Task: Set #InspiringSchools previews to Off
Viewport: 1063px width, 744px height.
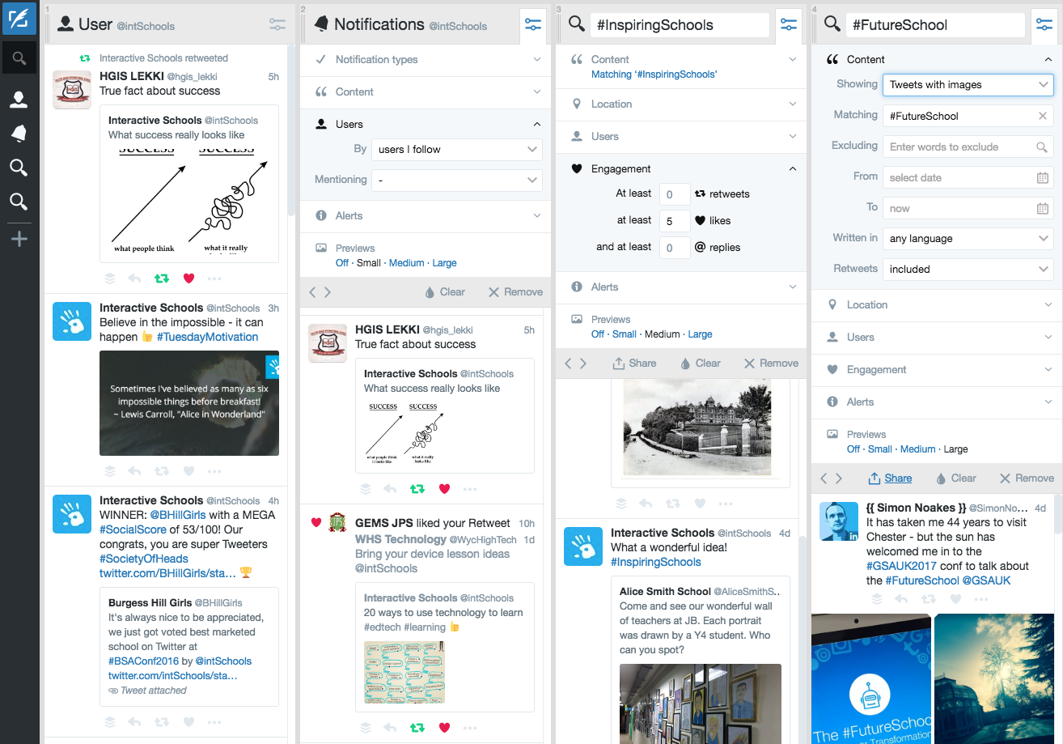Action: 598,334
